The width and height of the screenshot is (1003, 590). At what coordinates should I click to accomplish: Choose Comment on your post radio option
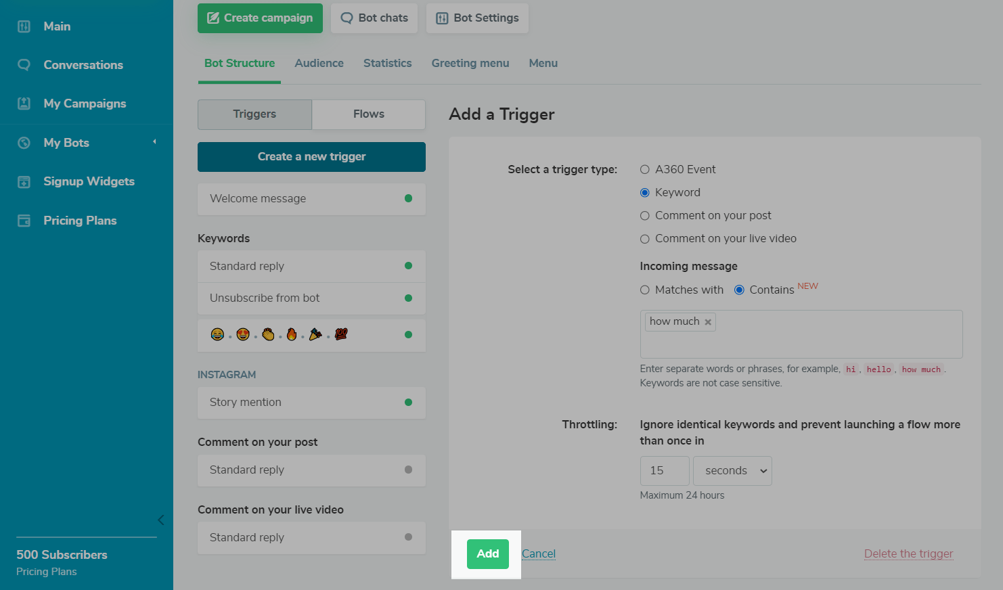(x=645, y=216)
